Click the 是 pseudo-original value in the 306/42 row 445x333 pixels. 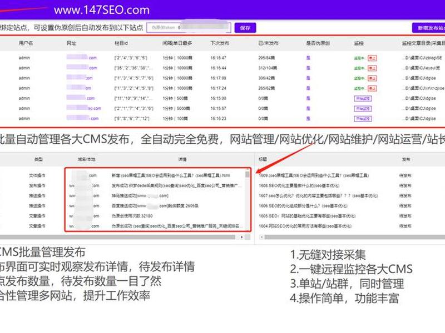point(308,78)
